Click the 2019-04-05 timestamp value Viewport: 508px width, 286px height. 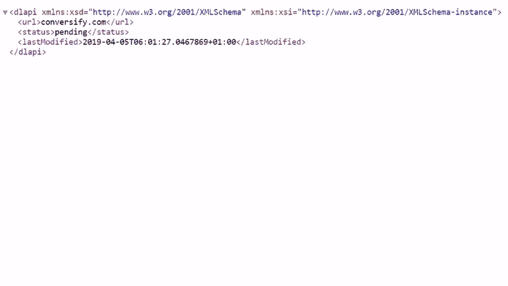pyautogui.click(x=159, y=42)
